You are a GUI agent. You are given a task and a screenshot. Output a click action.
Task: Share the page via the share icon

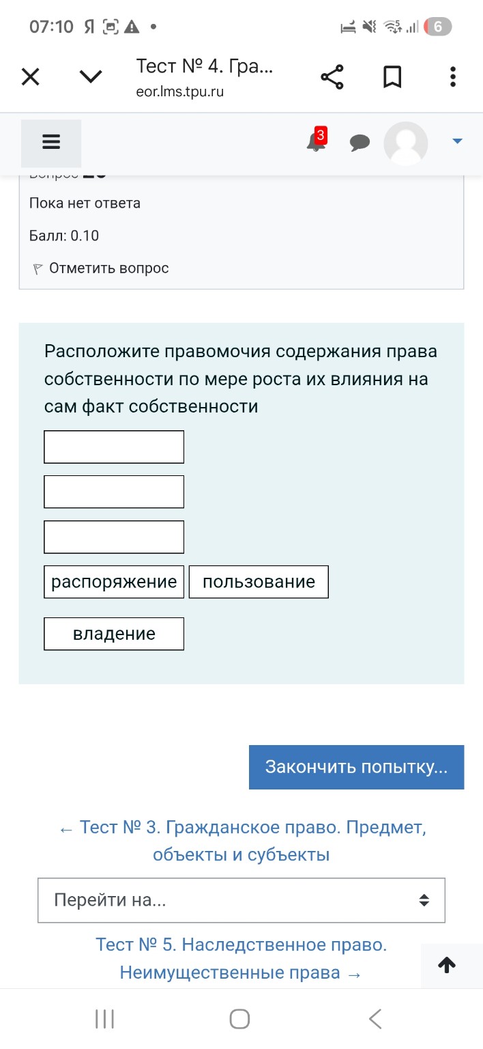pyautogui.click(x=332, y=76)
